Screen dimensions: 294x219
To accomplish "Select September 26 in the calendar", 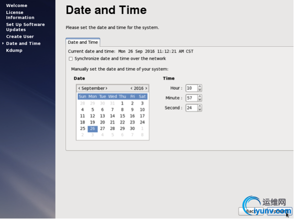I will 92,129.
